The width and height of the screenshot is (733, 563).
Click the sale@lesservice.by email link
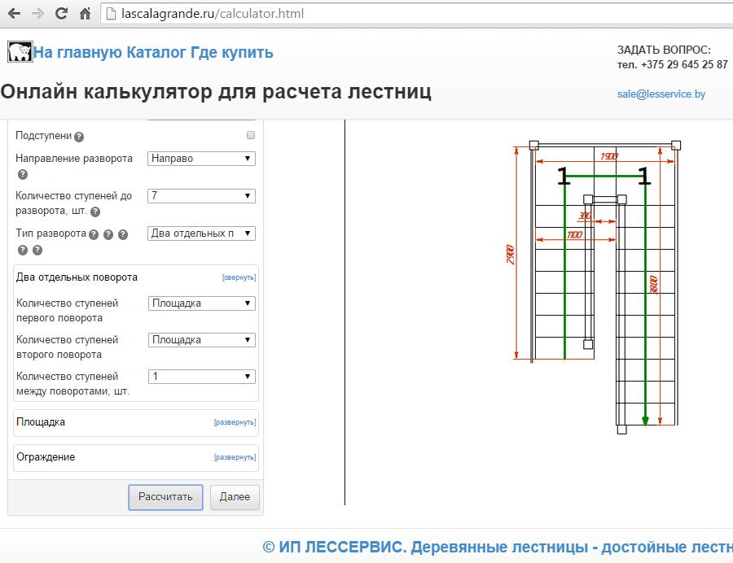(661, 94)
